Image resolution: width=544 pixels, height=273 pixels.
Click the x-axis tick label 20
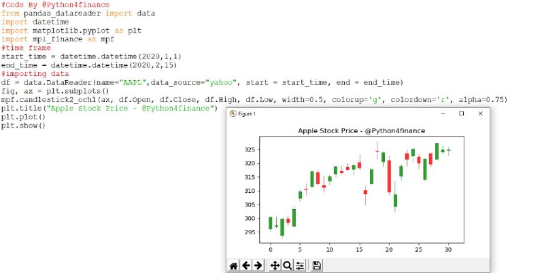click(389, 249)
